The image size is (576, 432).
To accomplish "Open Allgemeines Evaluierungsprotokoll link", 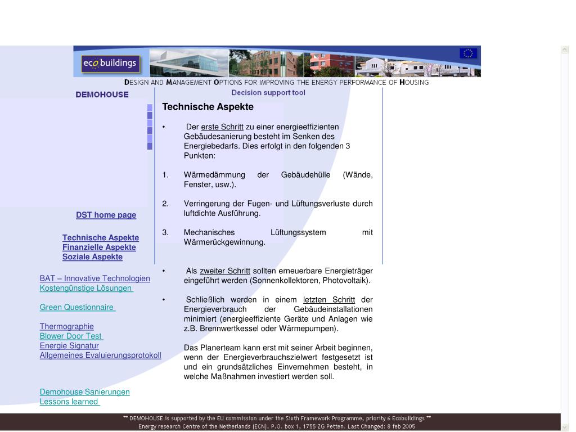I will coord(101,355).
